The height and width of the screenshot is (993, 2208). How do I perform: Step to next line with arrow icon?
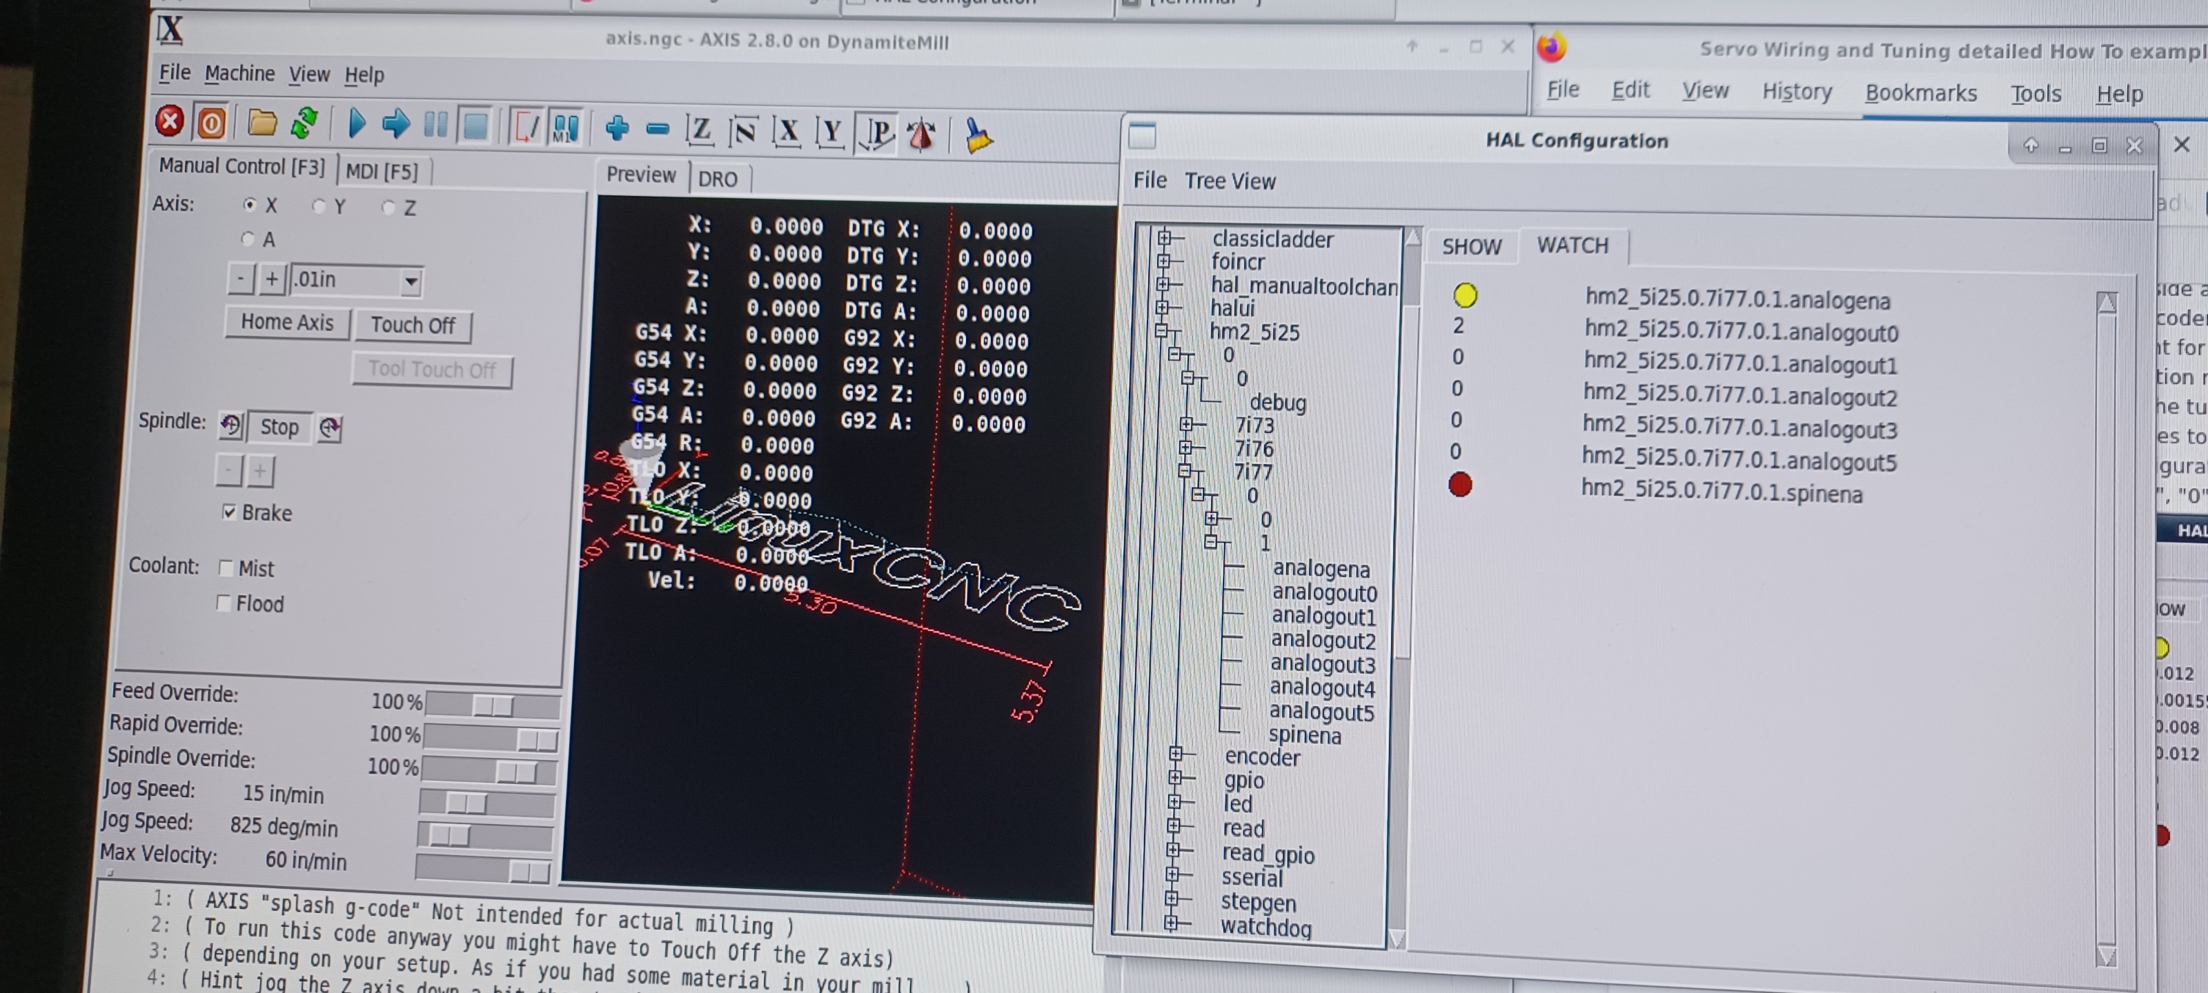click(395, 125)
